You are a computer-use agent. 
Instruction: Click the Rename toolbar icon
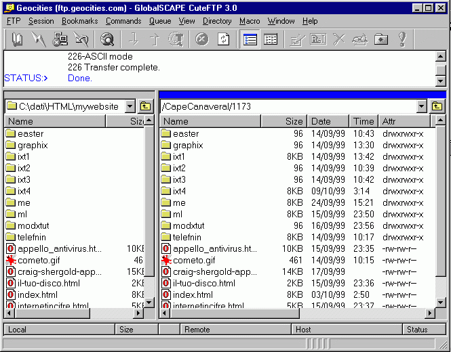click(318, 39)
